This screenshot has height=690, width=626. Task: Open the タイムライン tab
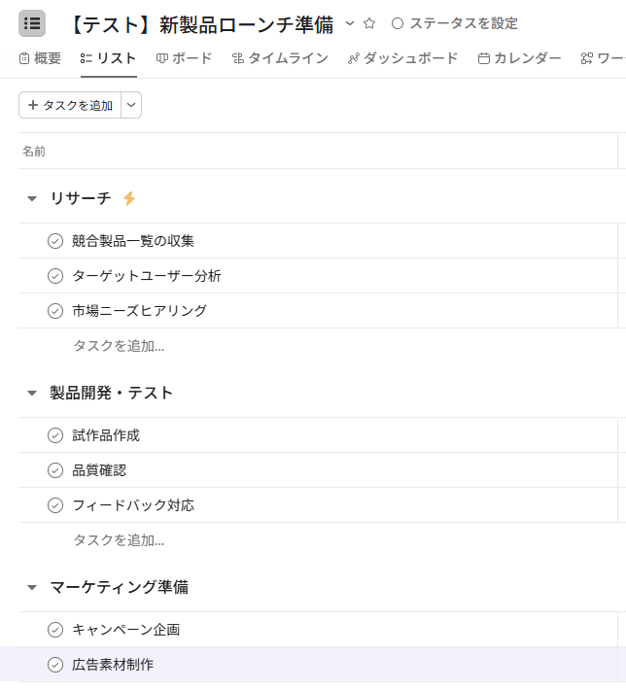280,58
